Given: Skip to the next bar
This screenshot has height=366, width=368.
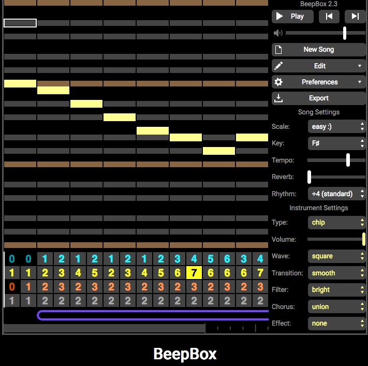Looking at the screenshot, I should pos(355,17).
